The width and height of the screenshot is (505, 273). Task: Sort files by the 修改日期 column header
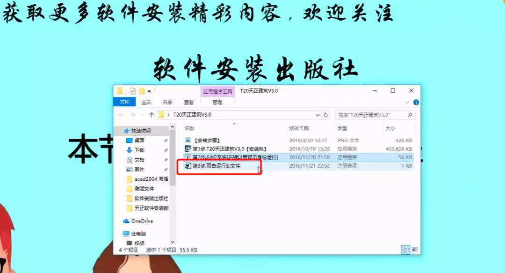[299, 128]
